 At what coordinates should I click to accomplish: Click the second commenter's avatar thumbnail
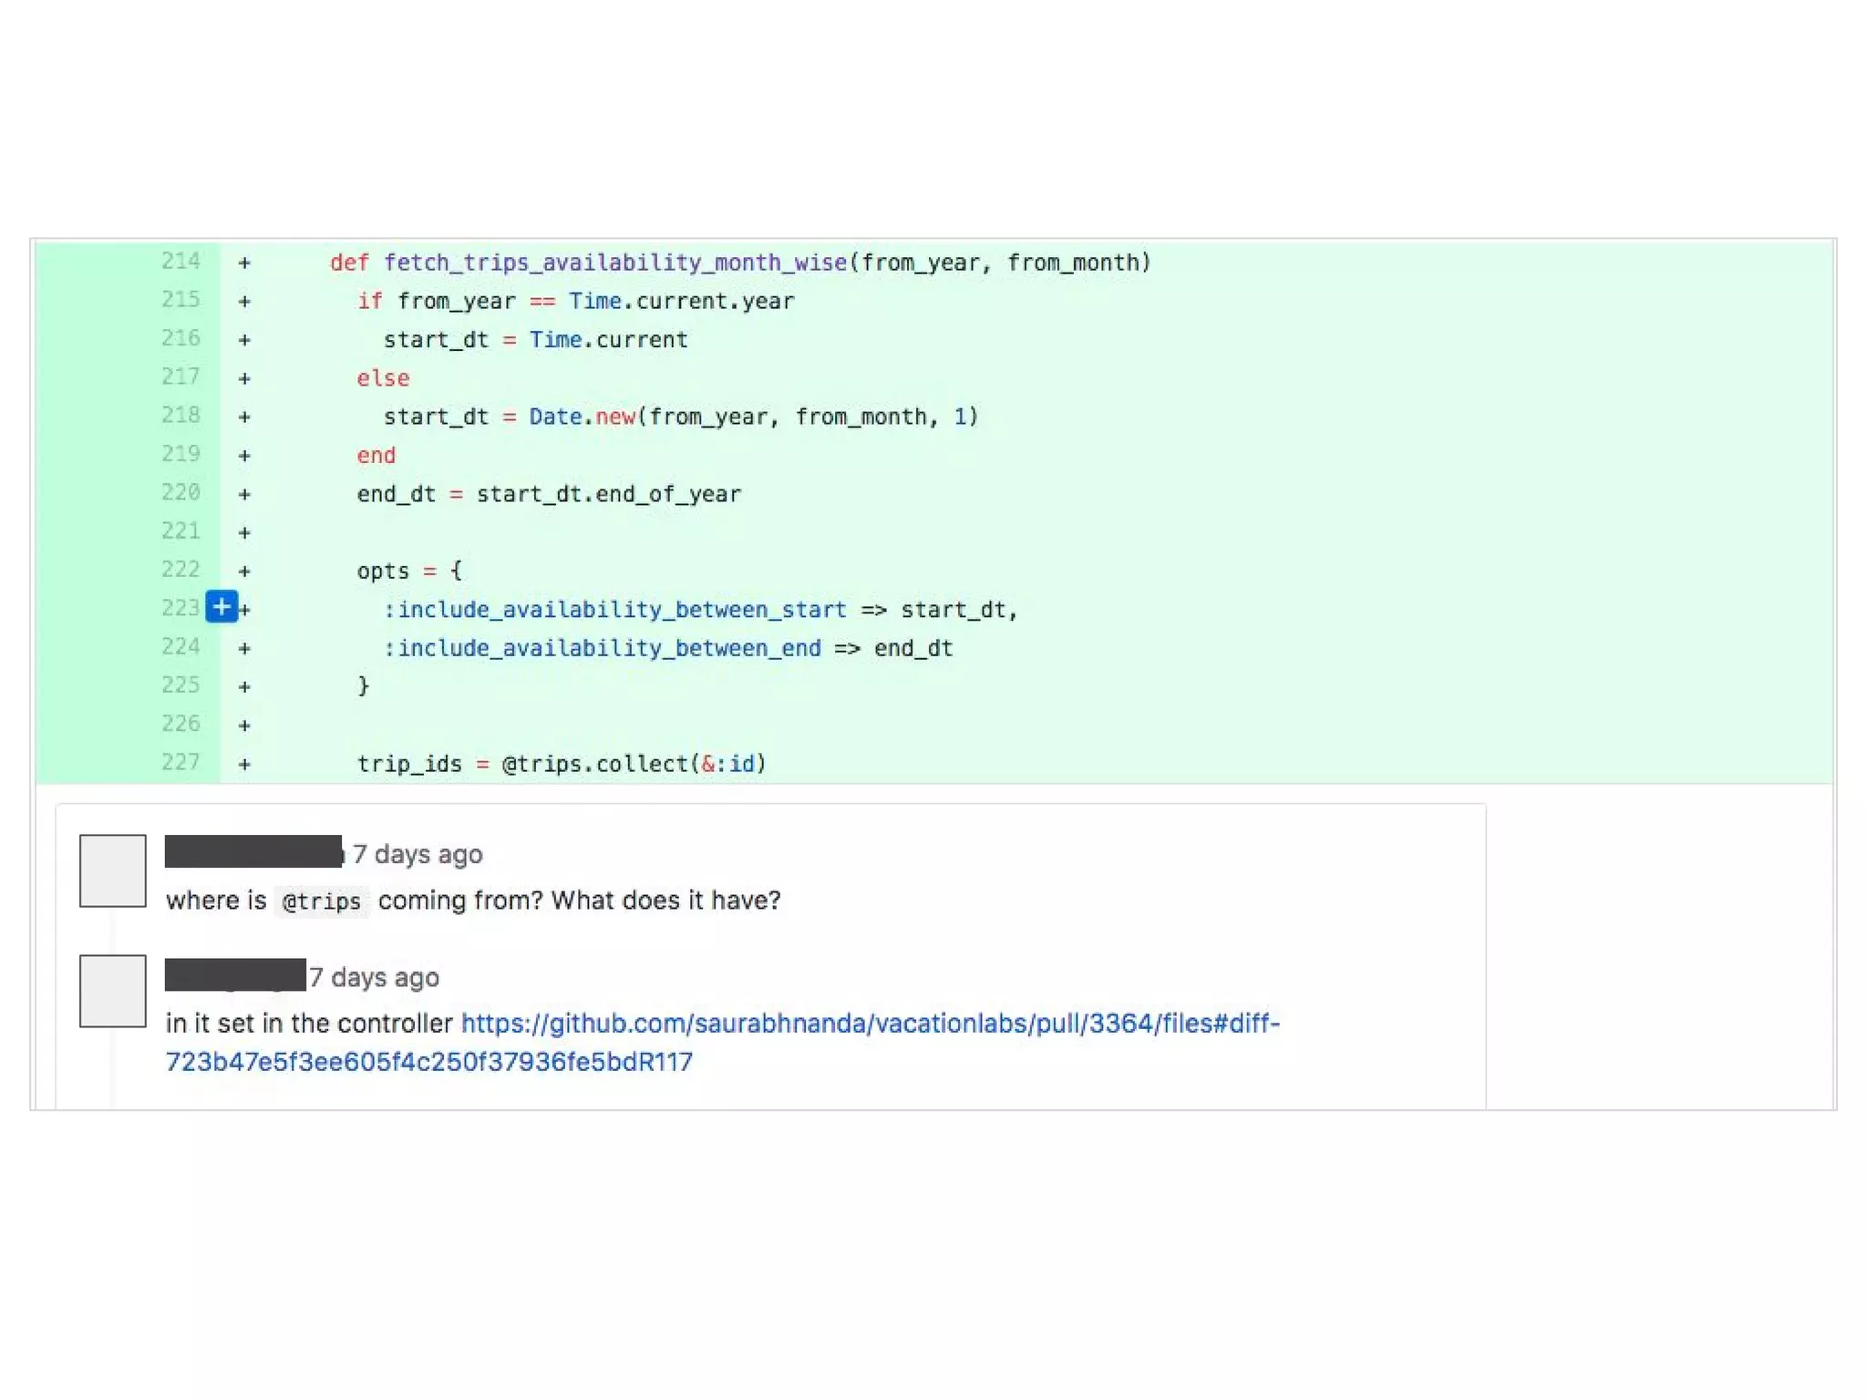(112, 991)
